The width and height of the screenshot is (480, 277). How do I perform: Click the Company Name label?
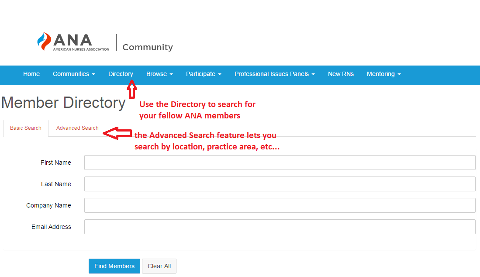(x=48, y=205)
